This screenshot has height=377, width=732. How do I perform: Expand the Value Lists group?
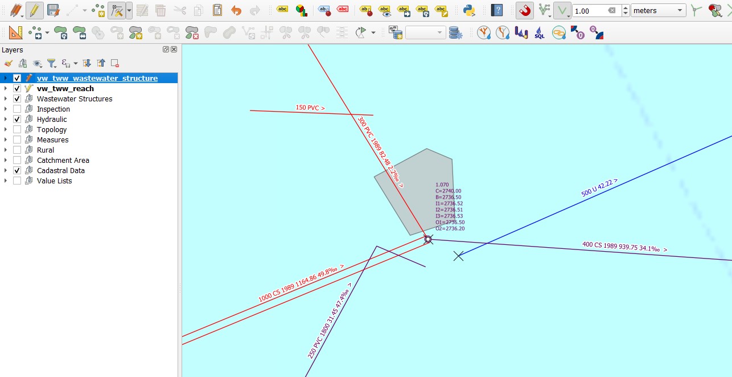tap(6, 181)
